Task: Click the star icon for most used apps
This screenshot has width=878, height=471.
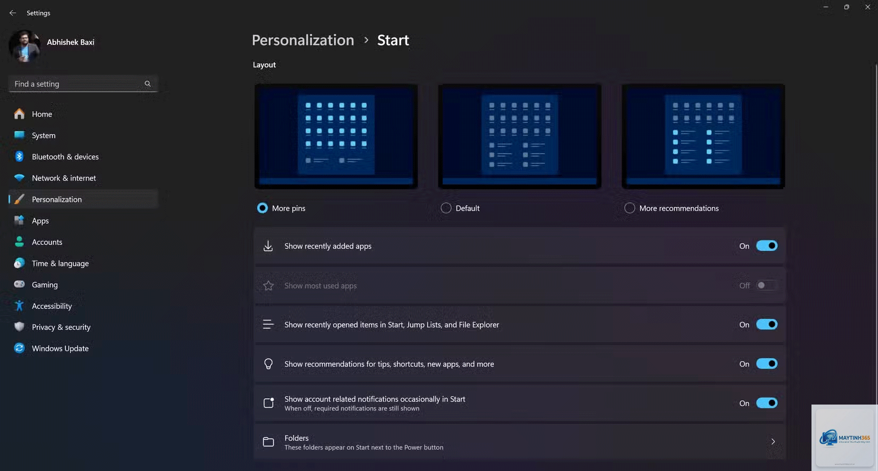Action: coord(268,285)
